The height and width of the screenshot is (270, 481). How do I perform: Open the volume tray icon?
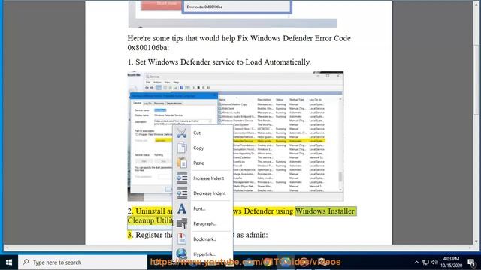tap(434, 262)
